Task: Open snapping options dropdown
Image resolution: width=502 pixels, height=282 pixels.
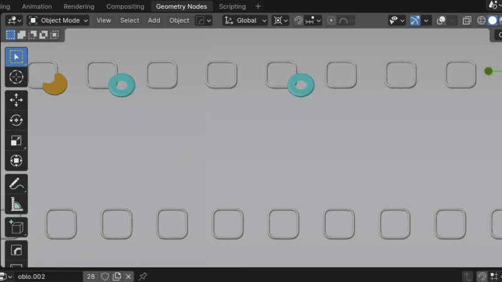Action: click(313, 21)
